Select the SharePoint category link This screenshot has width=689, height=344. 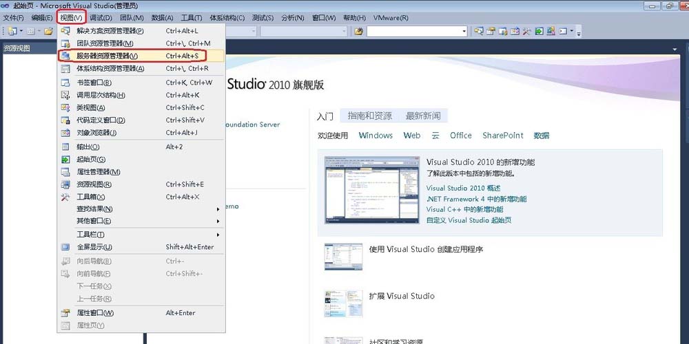[503, 136]
